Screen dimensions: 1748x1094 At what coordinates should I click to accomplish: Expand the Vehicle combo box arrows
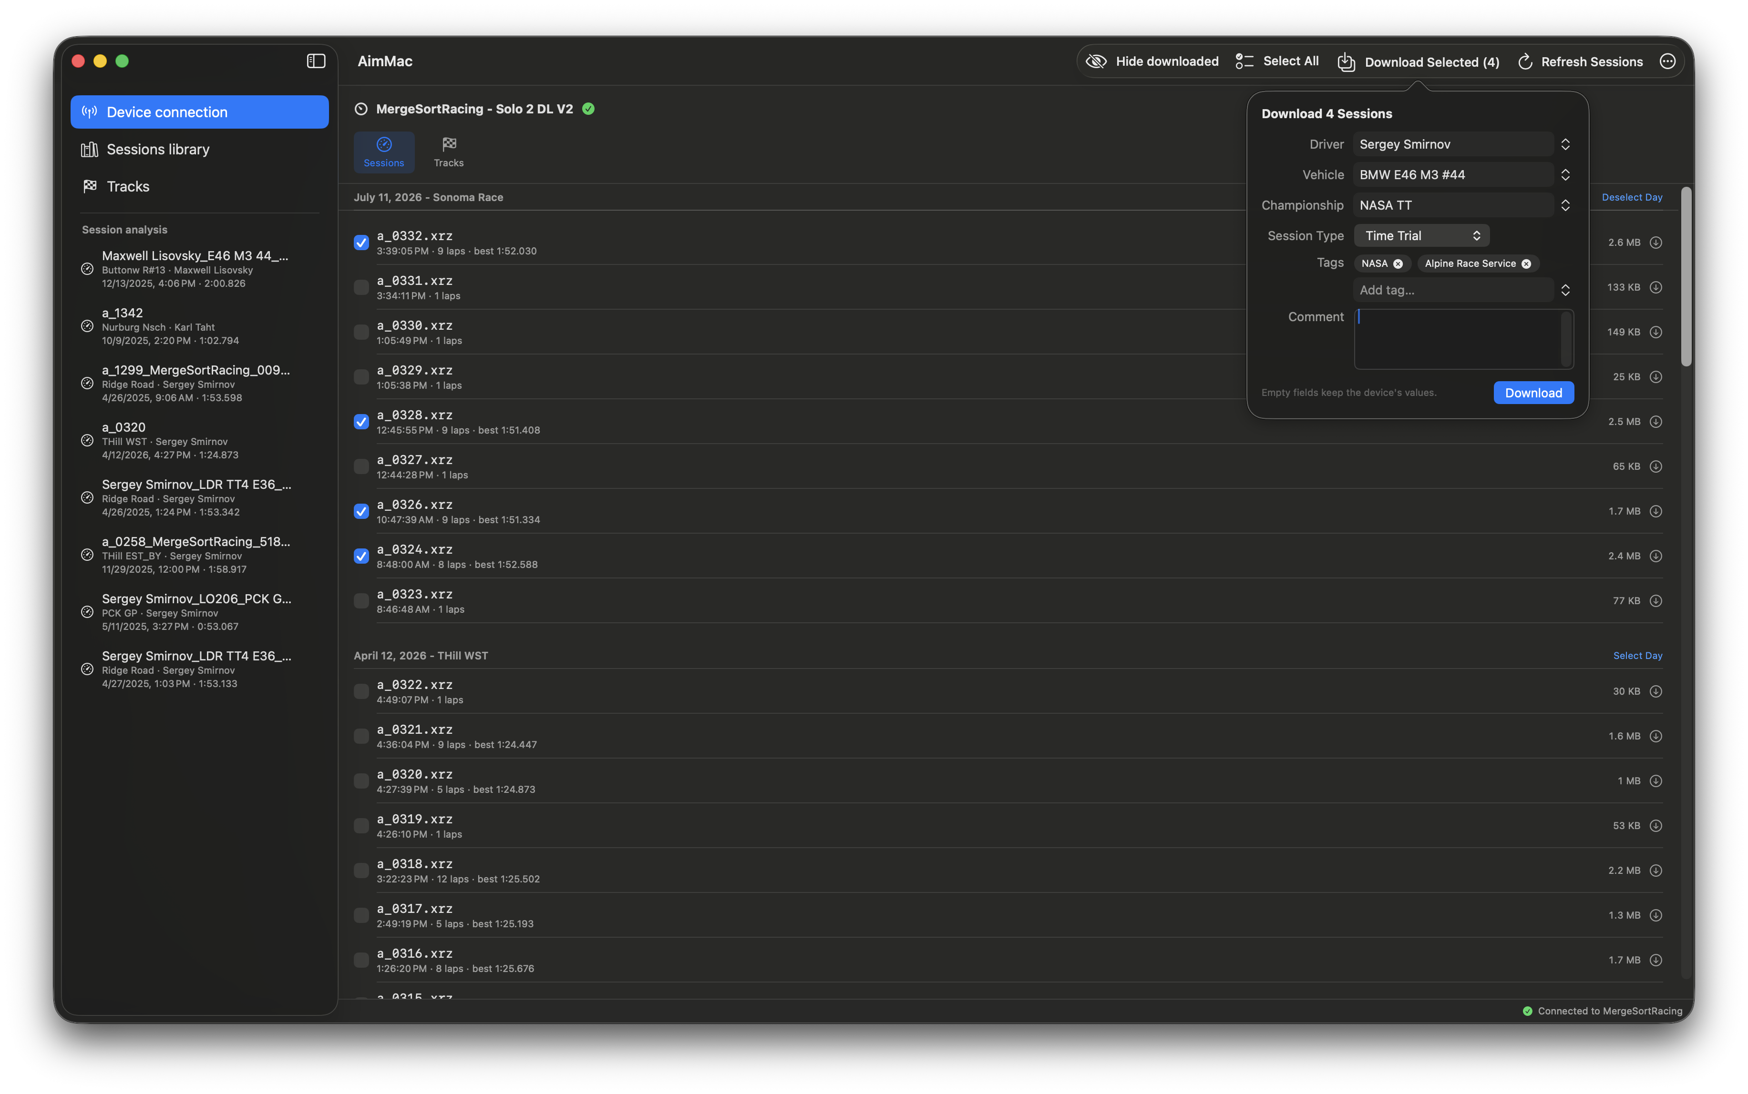point(1565,174)
